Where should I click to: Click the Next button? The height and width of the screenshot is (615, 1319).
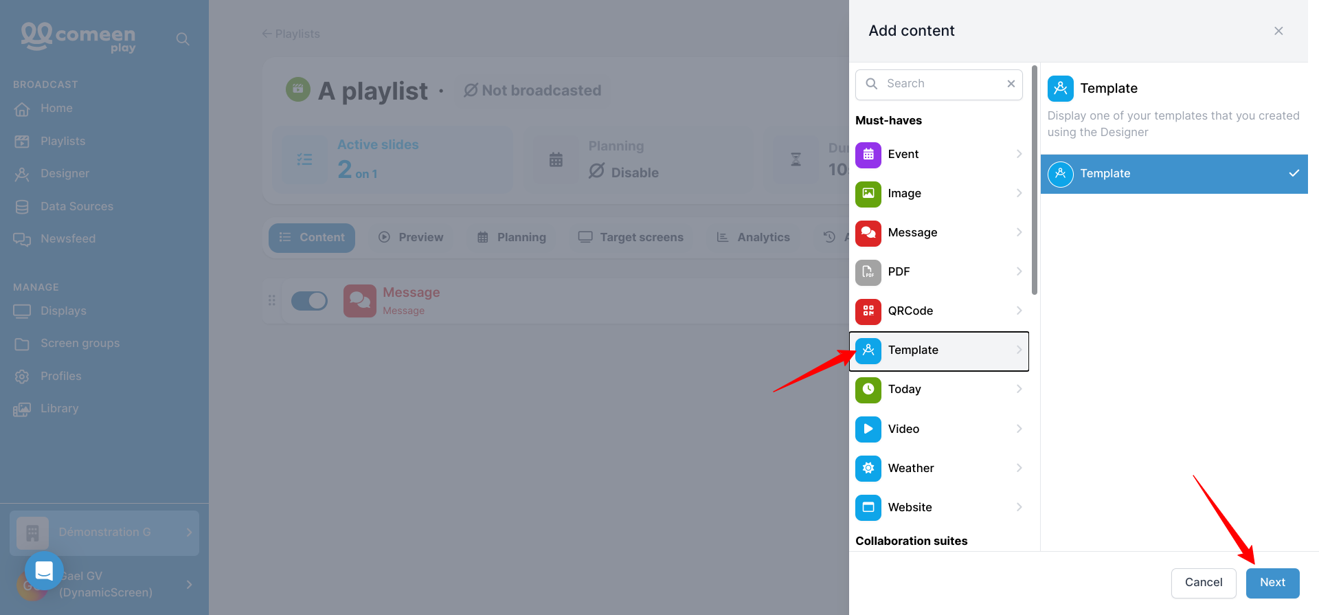tap(1273, 583)
